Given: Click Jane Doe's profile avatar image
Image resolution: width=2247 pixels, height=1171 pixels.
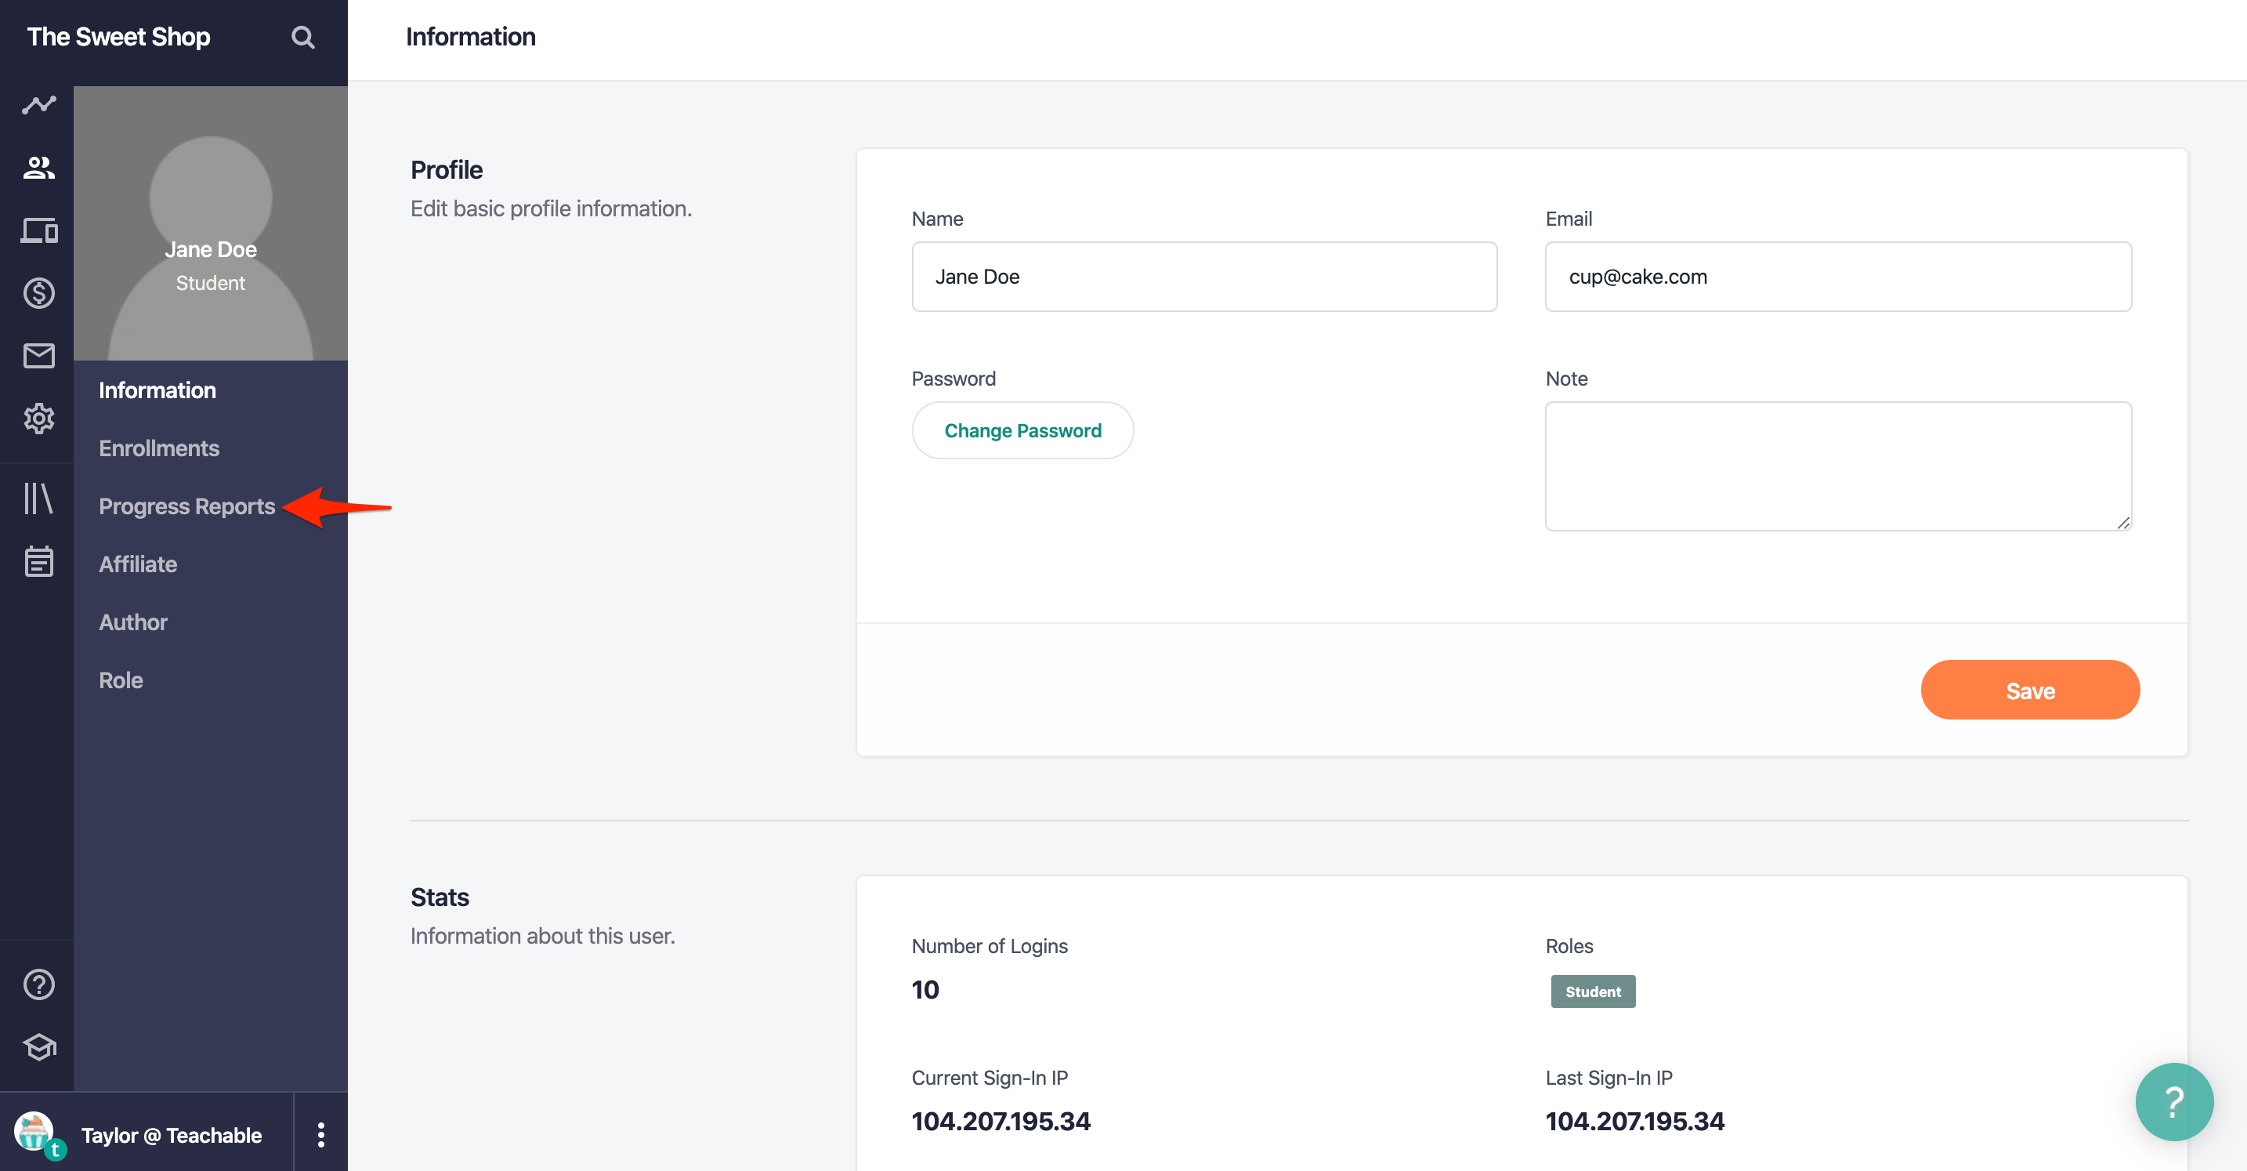Looking at the screenshot, I should (x=210, y=223).
